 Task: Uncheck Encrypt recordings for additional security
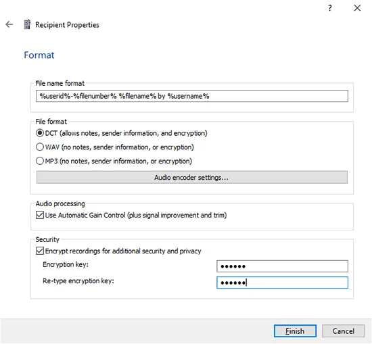[x=40, y=251]
